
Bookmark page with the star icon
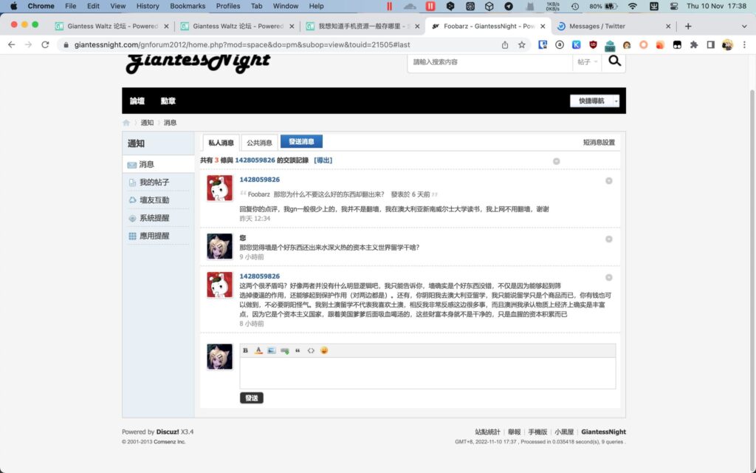point(522,44)
